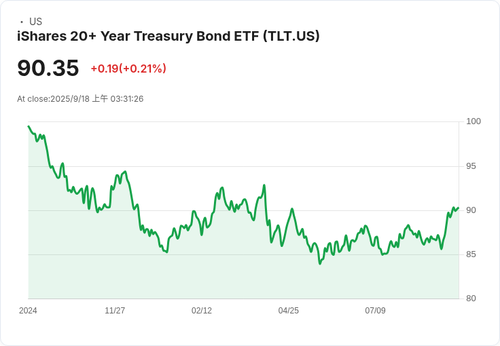Image resolution: width=500 pixels, height=346 pixels.
Task: Click the At close timestamp text
Action: click(80, 98)
